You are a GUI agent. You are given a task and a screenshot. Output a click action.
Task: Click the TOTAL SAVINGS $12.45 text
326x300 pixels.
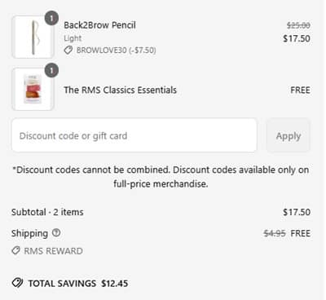(x=78, y=284)
